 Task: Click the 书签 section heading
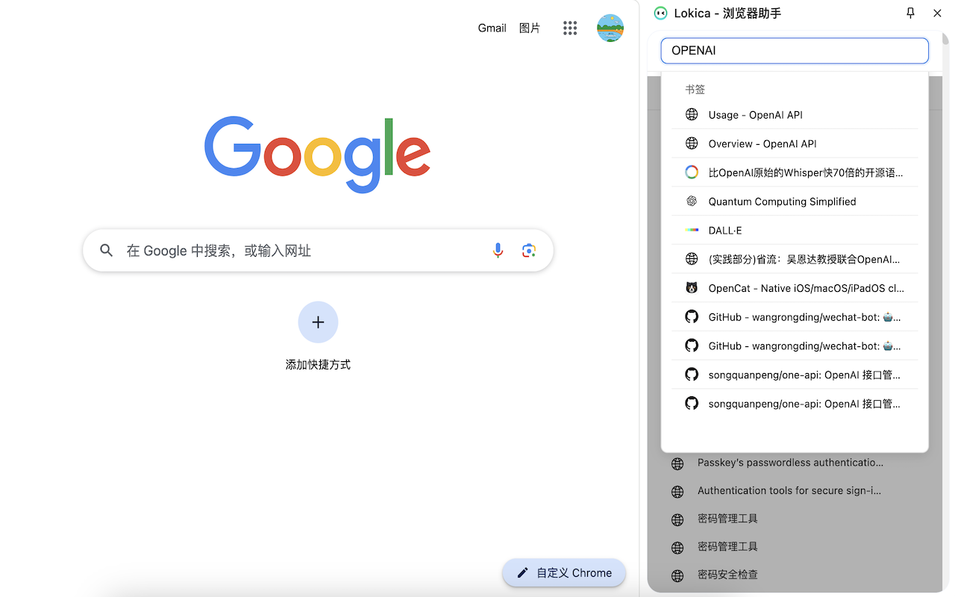click(695, 90)
